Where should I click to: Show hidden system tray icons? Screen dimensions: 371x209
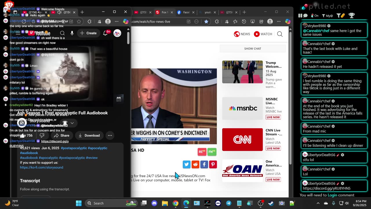[318, 203]
